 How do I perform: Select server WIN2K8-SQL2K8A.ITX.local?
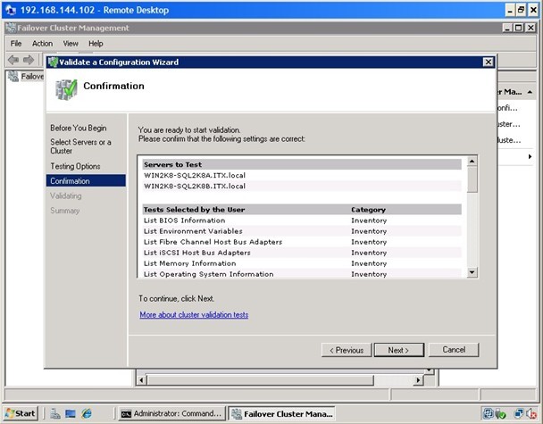click(x=302, y=175)
